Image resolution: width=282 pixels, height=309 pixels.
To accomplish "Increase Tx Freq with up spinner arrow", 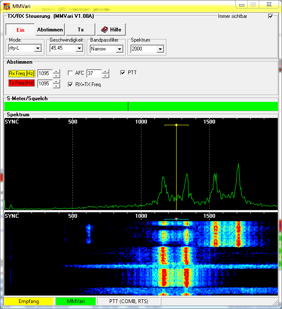I will 56,81.
